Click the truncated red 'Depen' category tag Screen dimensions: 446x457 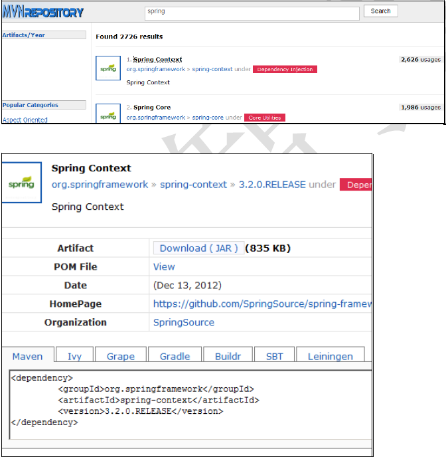[356, 185]
